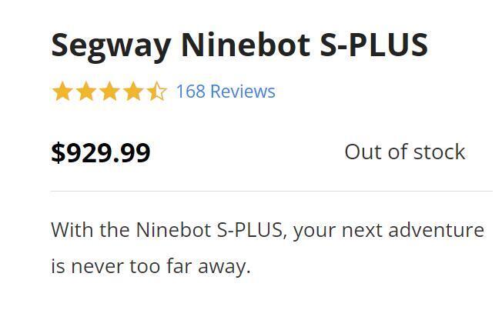Click the $929.99 price
The image size is (502, 320).
(x=101, y=152)
